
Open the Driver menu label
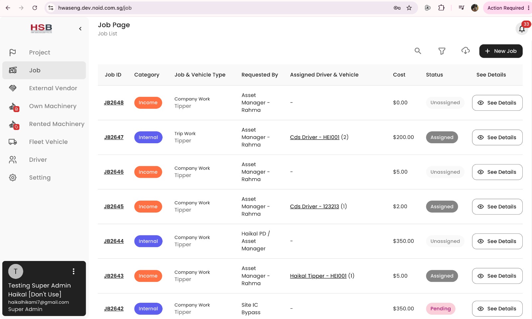[x=38, y=160]
